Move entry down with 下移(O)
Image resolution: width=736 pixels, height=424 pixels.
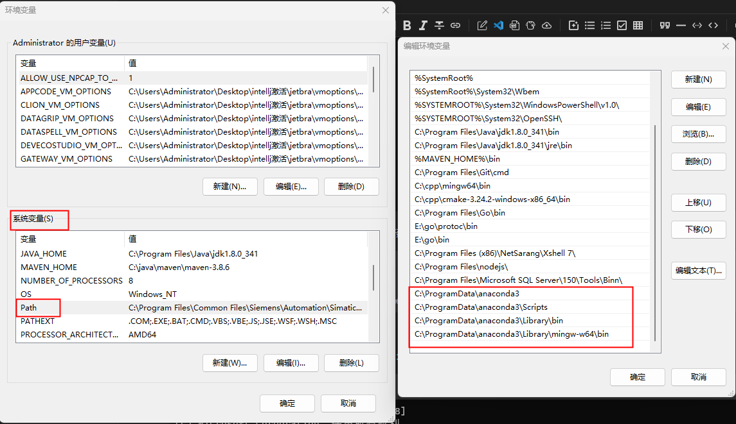pos(699,230)
